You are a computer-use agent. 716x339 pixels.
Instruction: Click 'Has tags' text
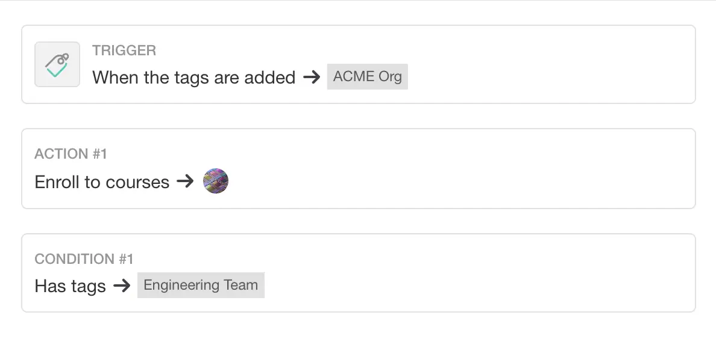(x=70, y=286)
